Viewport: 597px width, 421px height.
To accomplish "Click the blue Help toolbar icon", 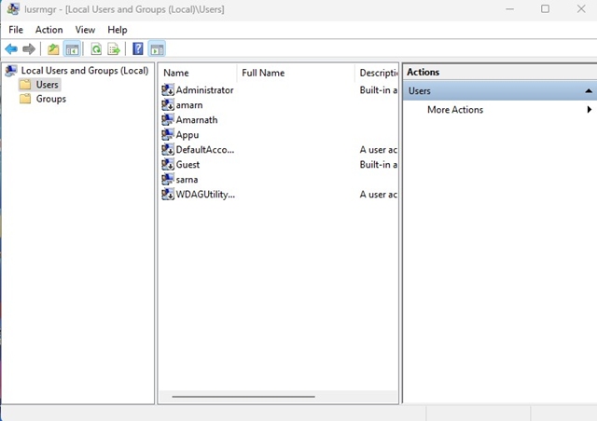I will click(x=137, y=49).
